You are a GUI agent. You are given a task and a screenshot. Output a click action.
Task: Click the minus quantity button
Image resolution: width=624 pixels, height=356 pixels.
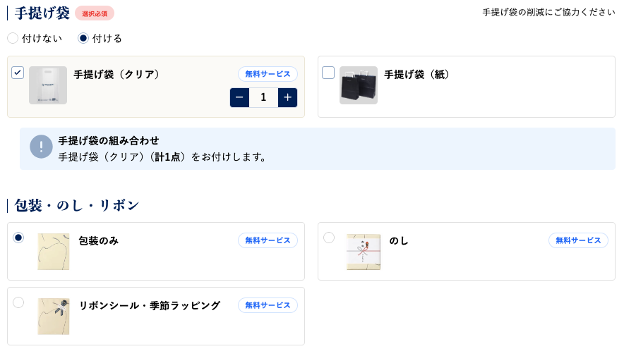pyautogui.click(x=240, y=97)
